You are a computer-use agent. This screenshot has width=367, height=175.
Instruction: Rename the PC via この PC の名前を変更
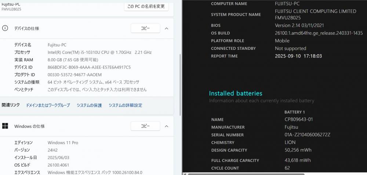point(146,6)
